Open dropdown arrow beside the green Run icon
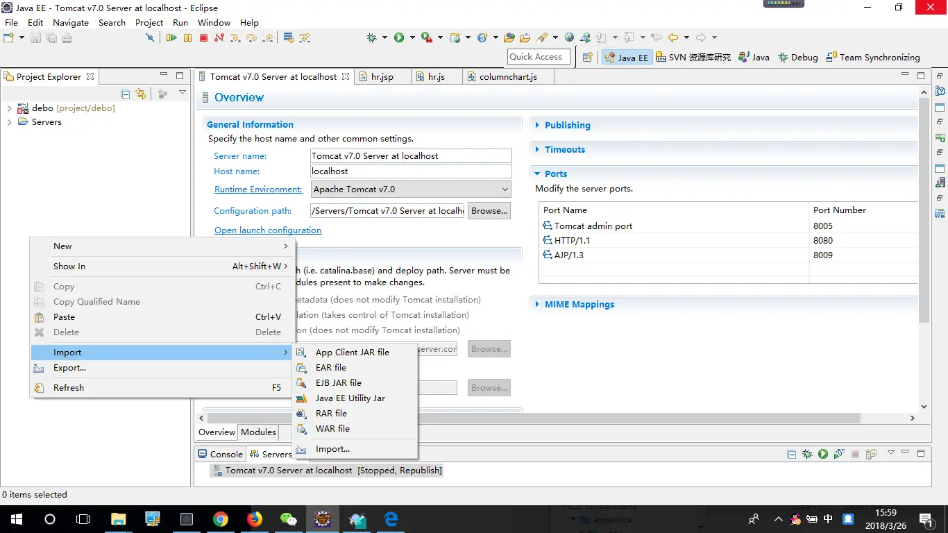 click(412, 38)
